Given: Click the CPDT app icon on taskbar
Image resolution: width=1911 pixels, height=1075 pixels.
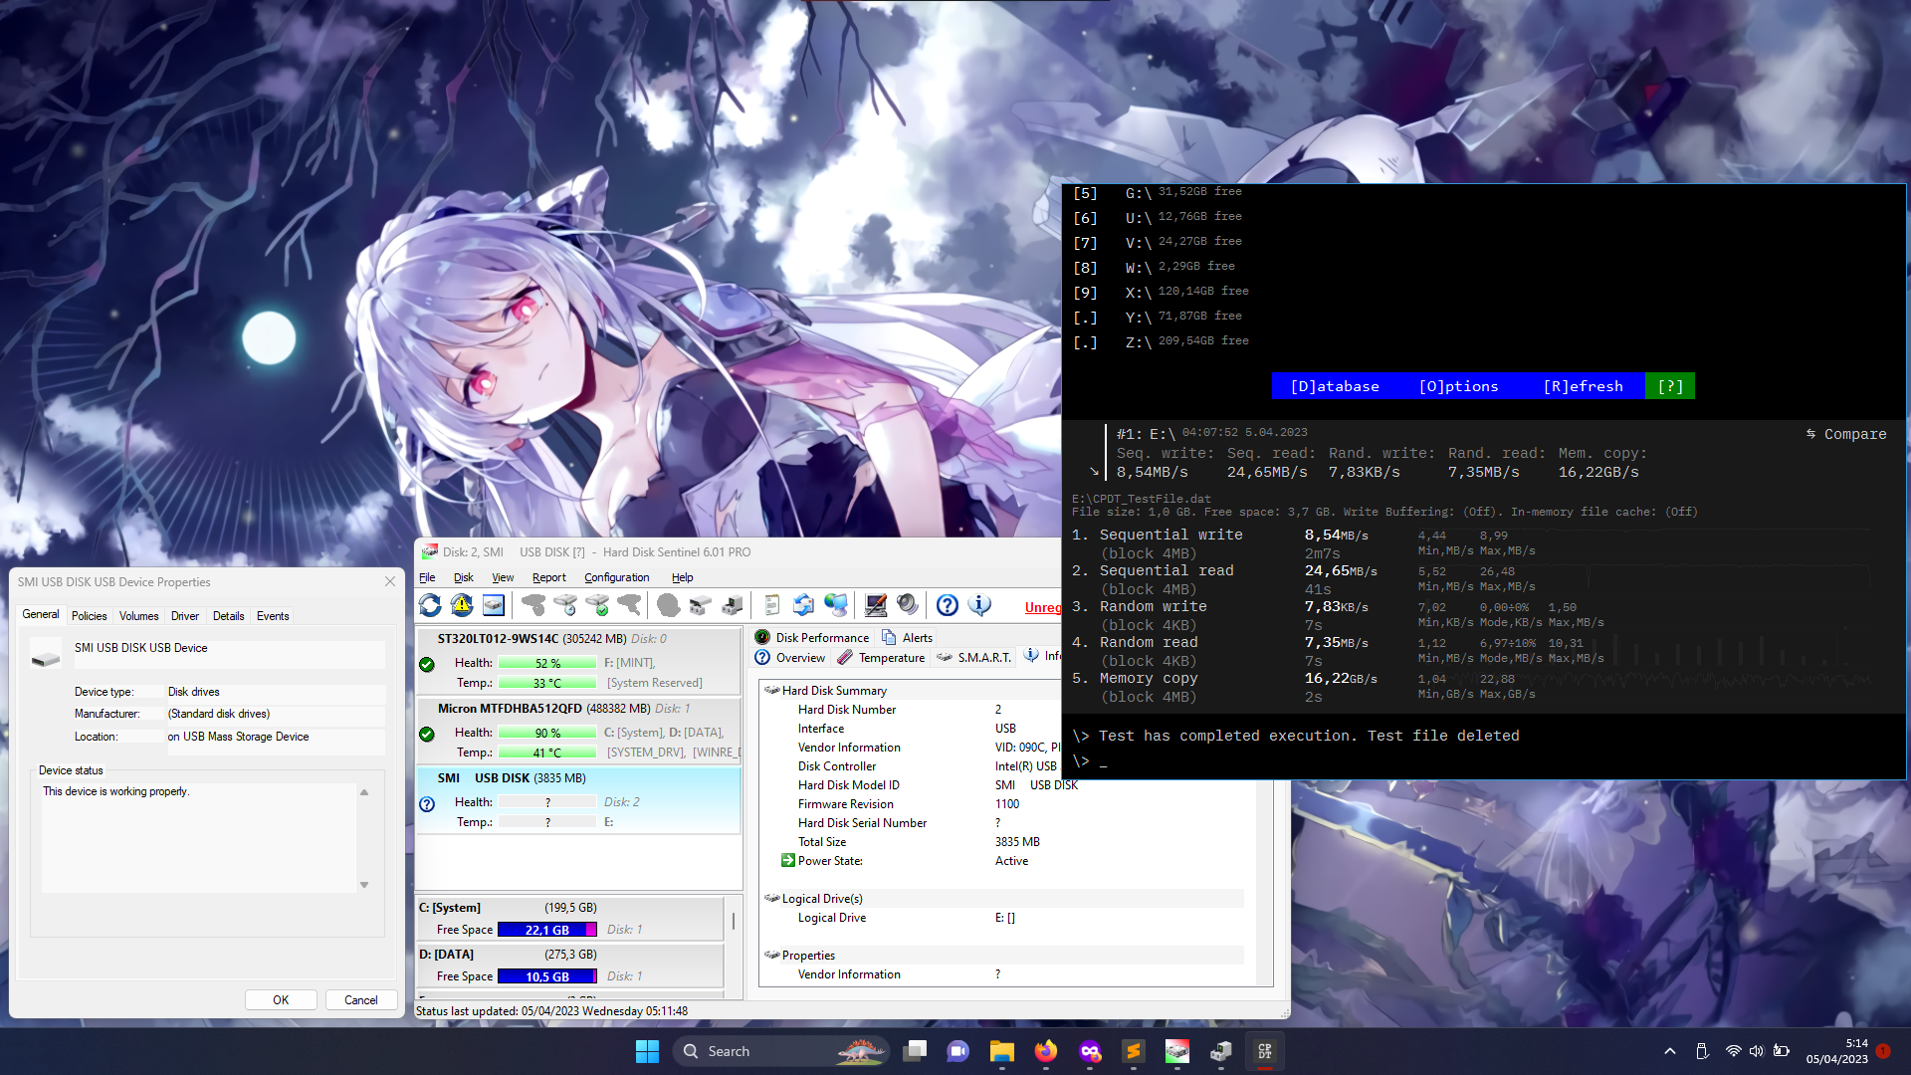Looking at the screenshot, I should [1265, 1051].
